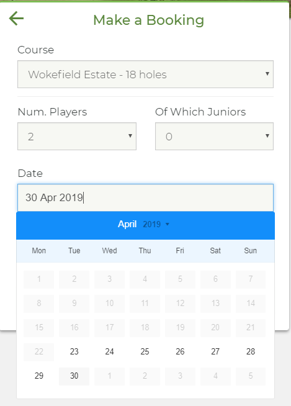This screenshot has width=291, height=406.
Task: Pick the 24th on the calendar
Action: coord(109,351)
